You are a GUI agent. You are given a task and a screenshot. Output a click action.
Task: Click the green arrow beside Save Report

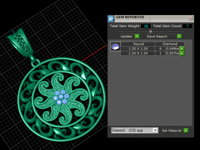tap(179, 36)
